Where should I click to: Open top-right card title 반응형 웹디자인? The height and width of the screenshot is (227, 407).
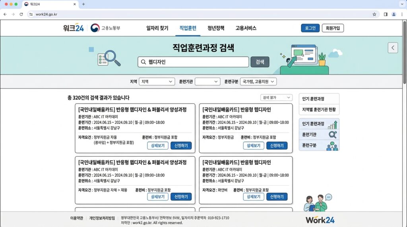pos(236,110)
